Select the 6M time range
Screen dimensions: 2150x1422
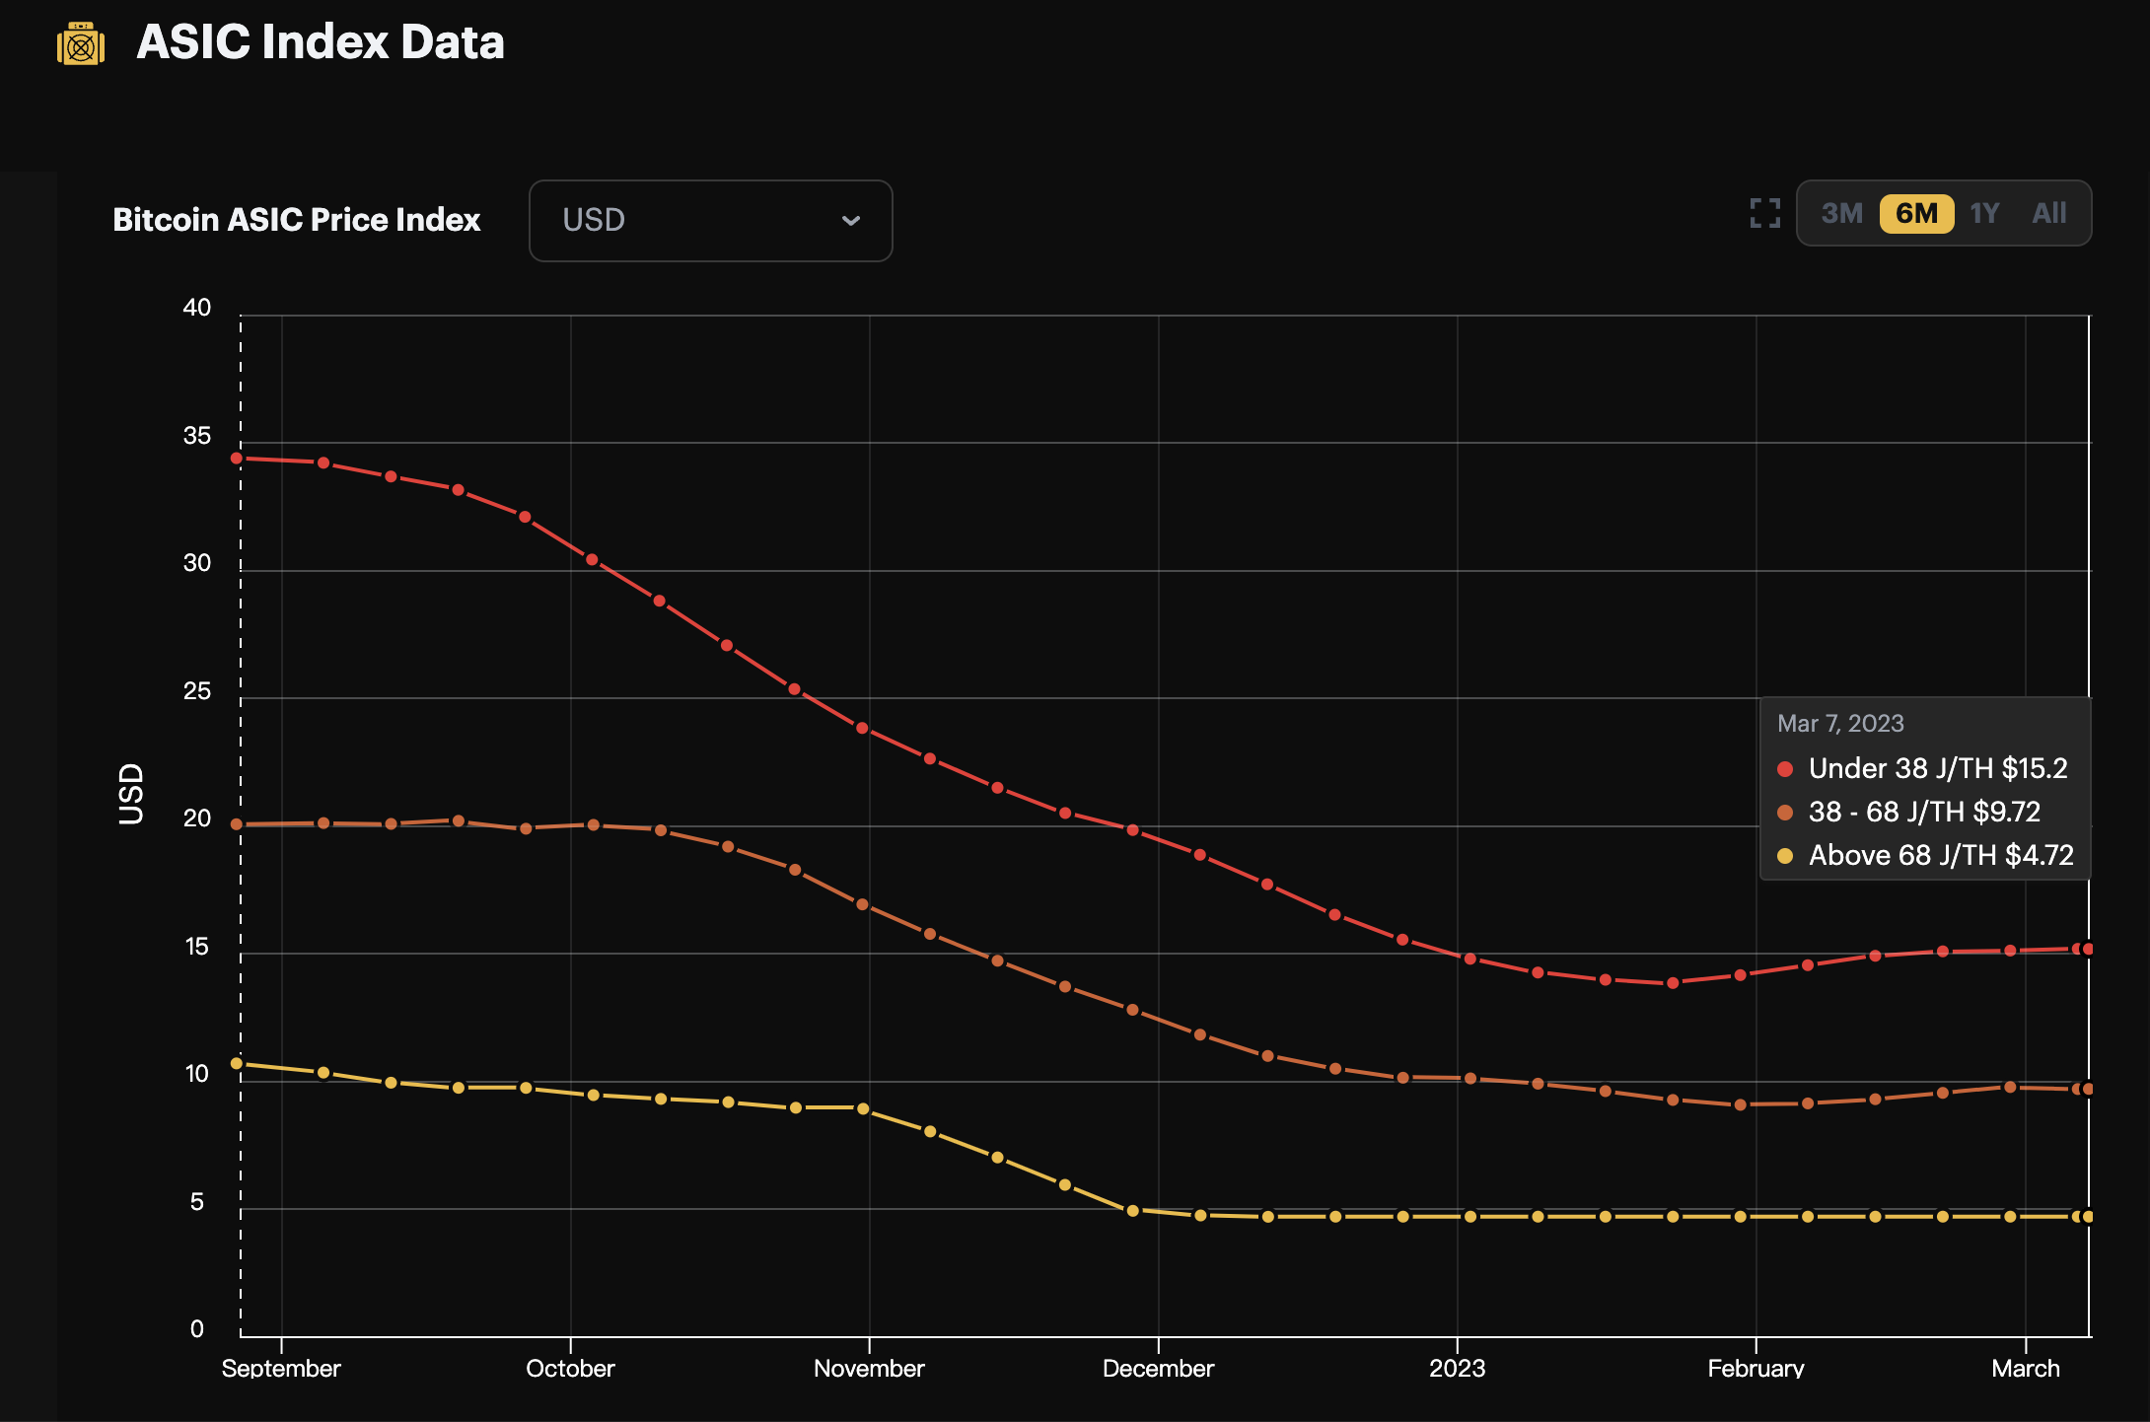tap(1916, 213)
